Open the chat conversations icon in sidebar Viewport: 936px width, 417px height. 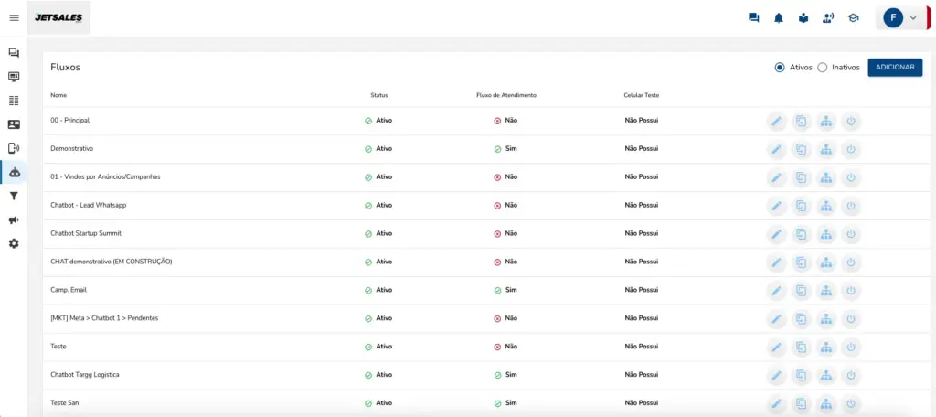coord(14,53)
